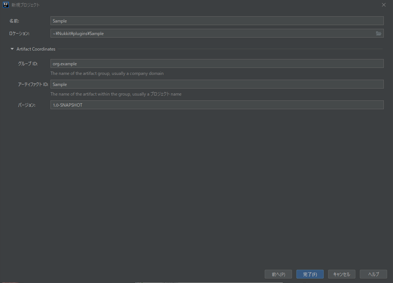Click the 新規プロジェクト window title text

pyautogui.click(x=25, y=5)
